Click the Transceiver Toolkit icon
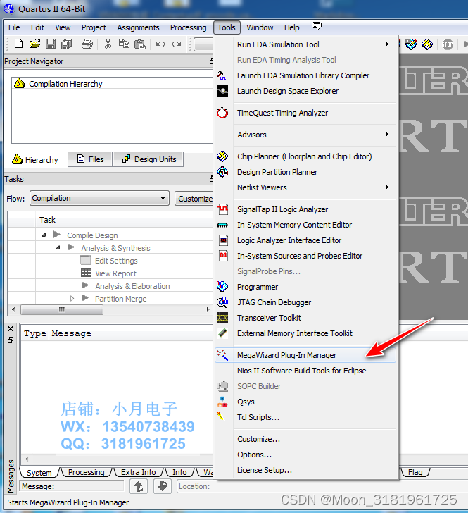Screen dimensions: 468x513 point(222,318)
